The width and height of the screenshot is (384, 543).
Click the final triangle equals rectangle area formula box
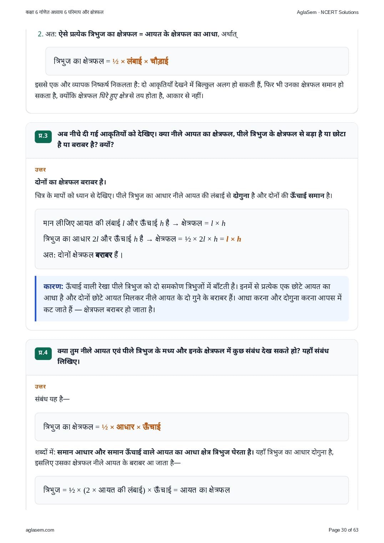click(x=192, y=490)
